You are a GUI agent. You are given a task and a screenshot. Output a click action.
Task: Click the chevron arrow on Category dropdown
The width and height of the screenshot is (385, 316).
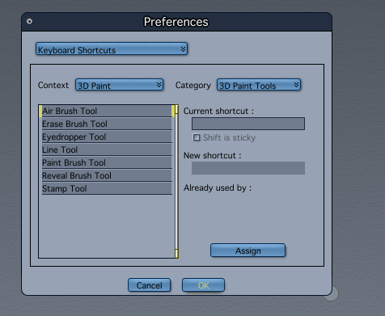pyautogui.click(x=296, y=85)
